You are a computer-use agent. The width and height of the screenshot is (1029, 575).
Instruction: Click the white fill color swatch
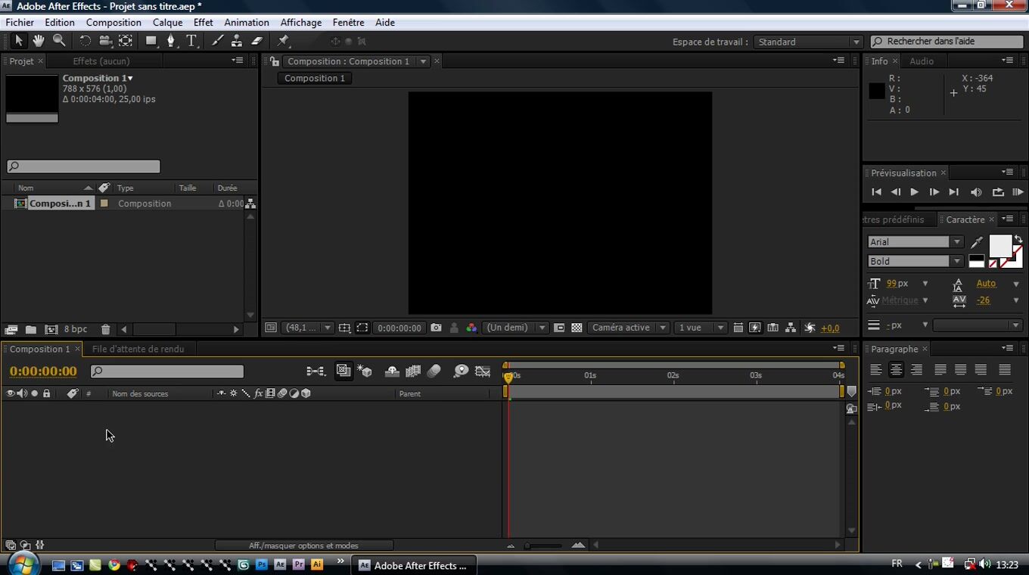click(999, 246)
